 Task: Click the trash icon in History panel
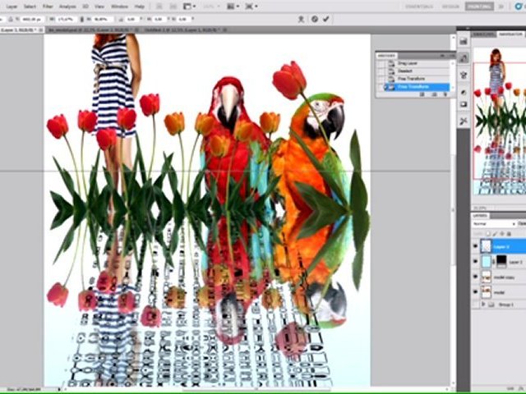[x=445, y=94]
